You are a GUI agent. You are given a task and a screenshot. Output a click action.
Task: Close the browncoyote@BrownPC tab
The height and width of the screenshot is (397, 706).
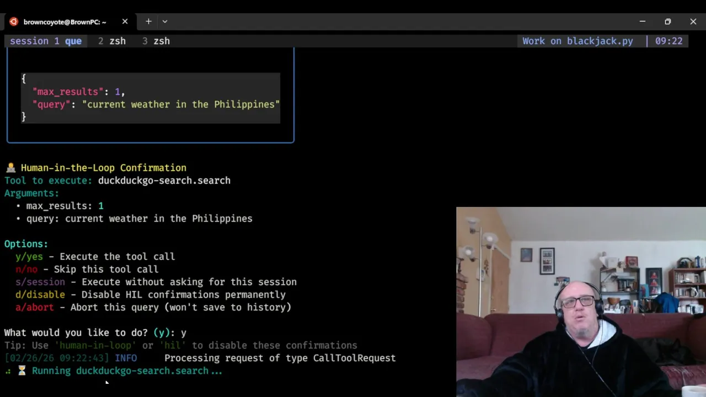point(125,22)
